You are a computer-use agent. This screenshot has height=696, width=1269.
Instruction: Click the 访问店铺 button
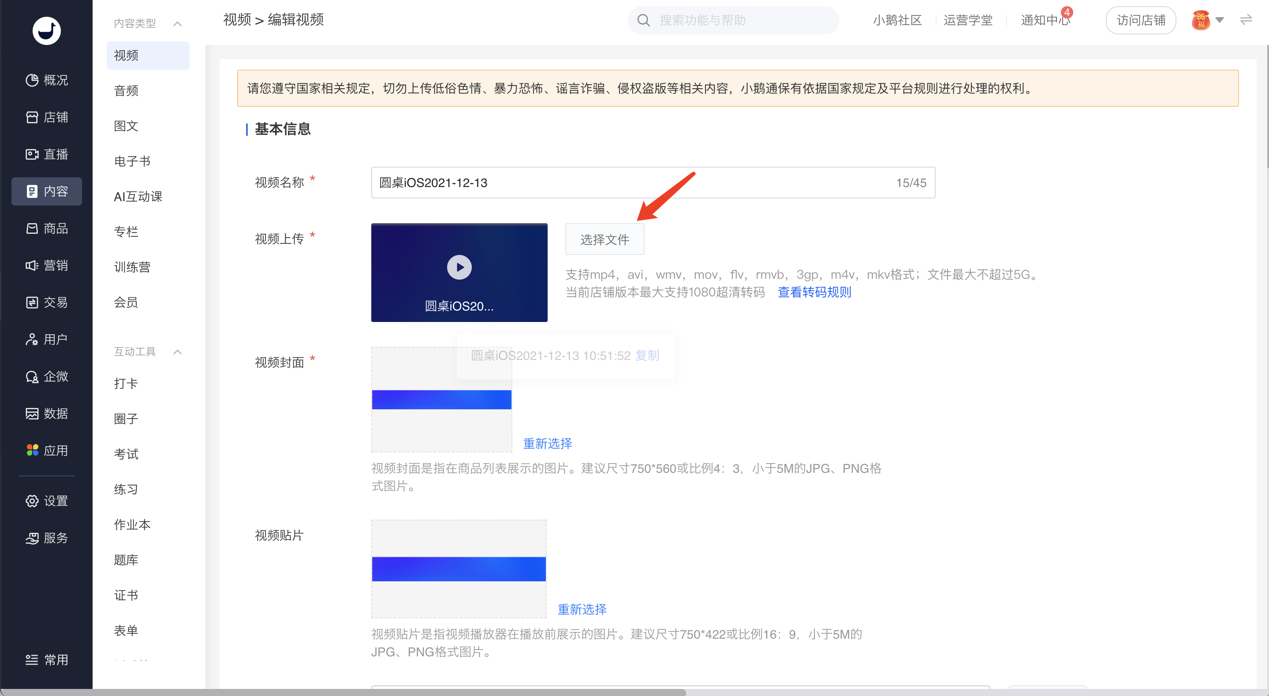[1140, 20]
